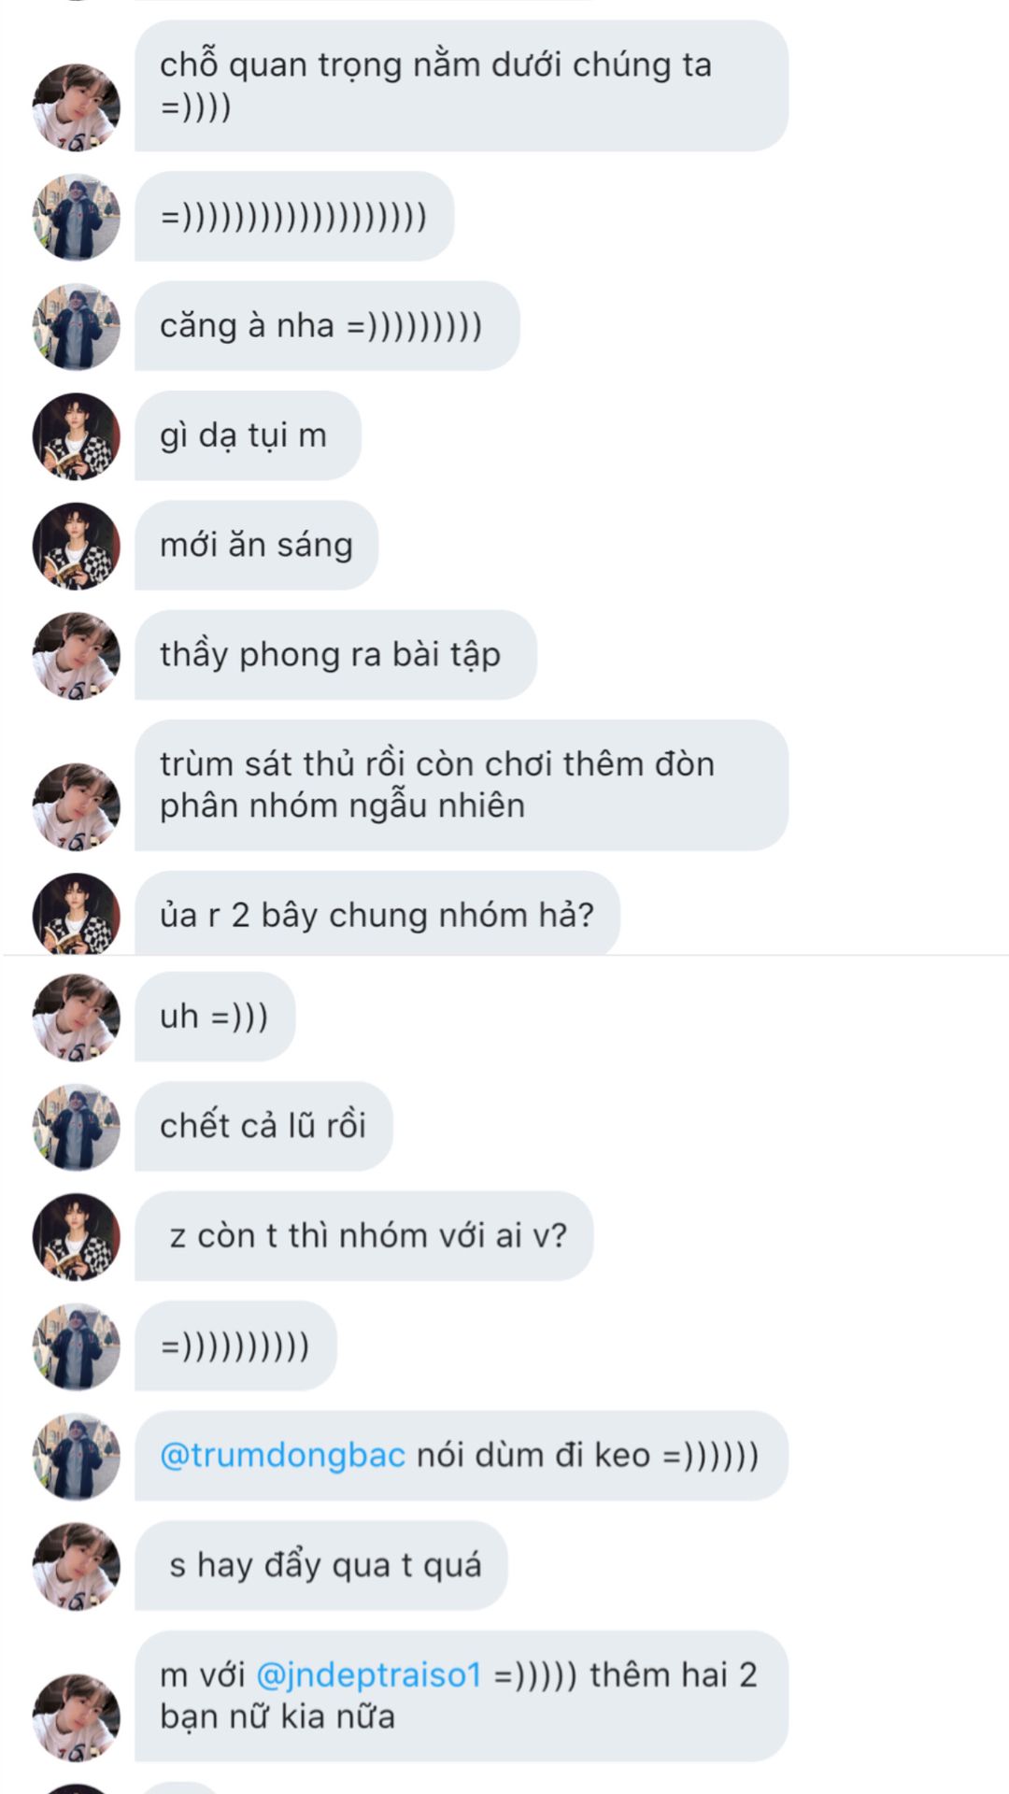This screenshot has height=1794, width=1009.
Task: Tap avatar next to 's hay đẩy qua t quá'
Action: point(77,1567)
